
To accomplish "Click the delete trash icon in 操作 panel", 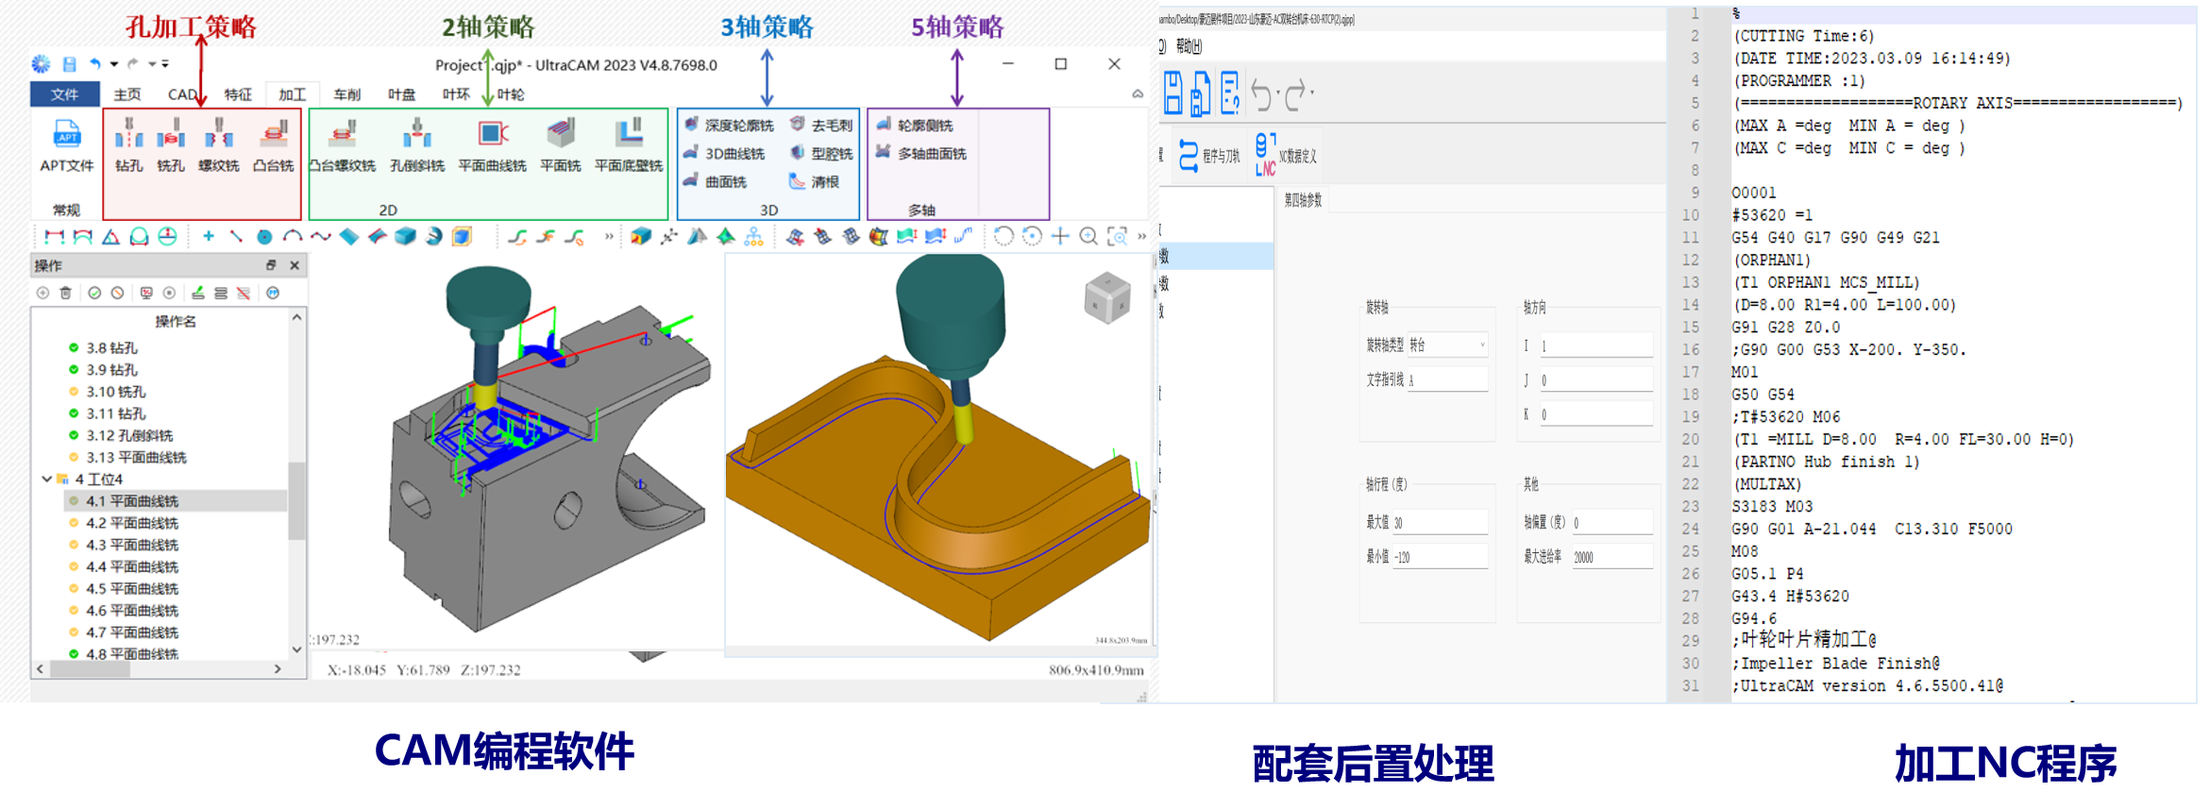I will point(66,294).
